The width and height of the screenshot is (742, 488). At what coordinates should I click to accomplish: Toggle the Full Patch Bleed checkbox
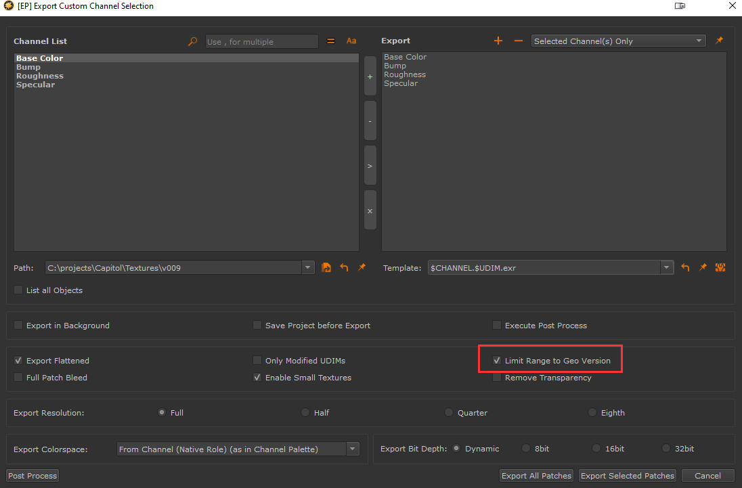click(x=18, y=378)
